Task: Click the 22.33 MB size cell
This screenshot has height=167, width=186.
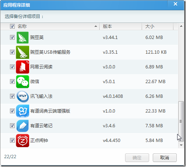Action: pos(155,111)
